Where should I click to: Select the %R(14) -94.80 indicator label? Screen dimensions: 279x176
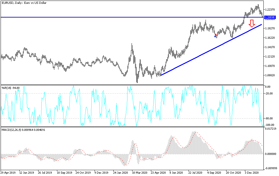pyautogui.click(x=11, y=88)
